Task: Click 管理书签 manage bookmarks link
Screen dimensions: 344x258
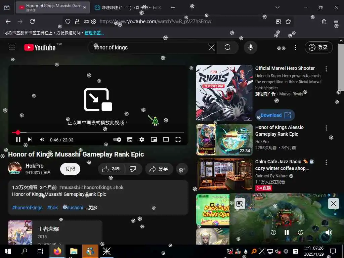Action: 94,33
